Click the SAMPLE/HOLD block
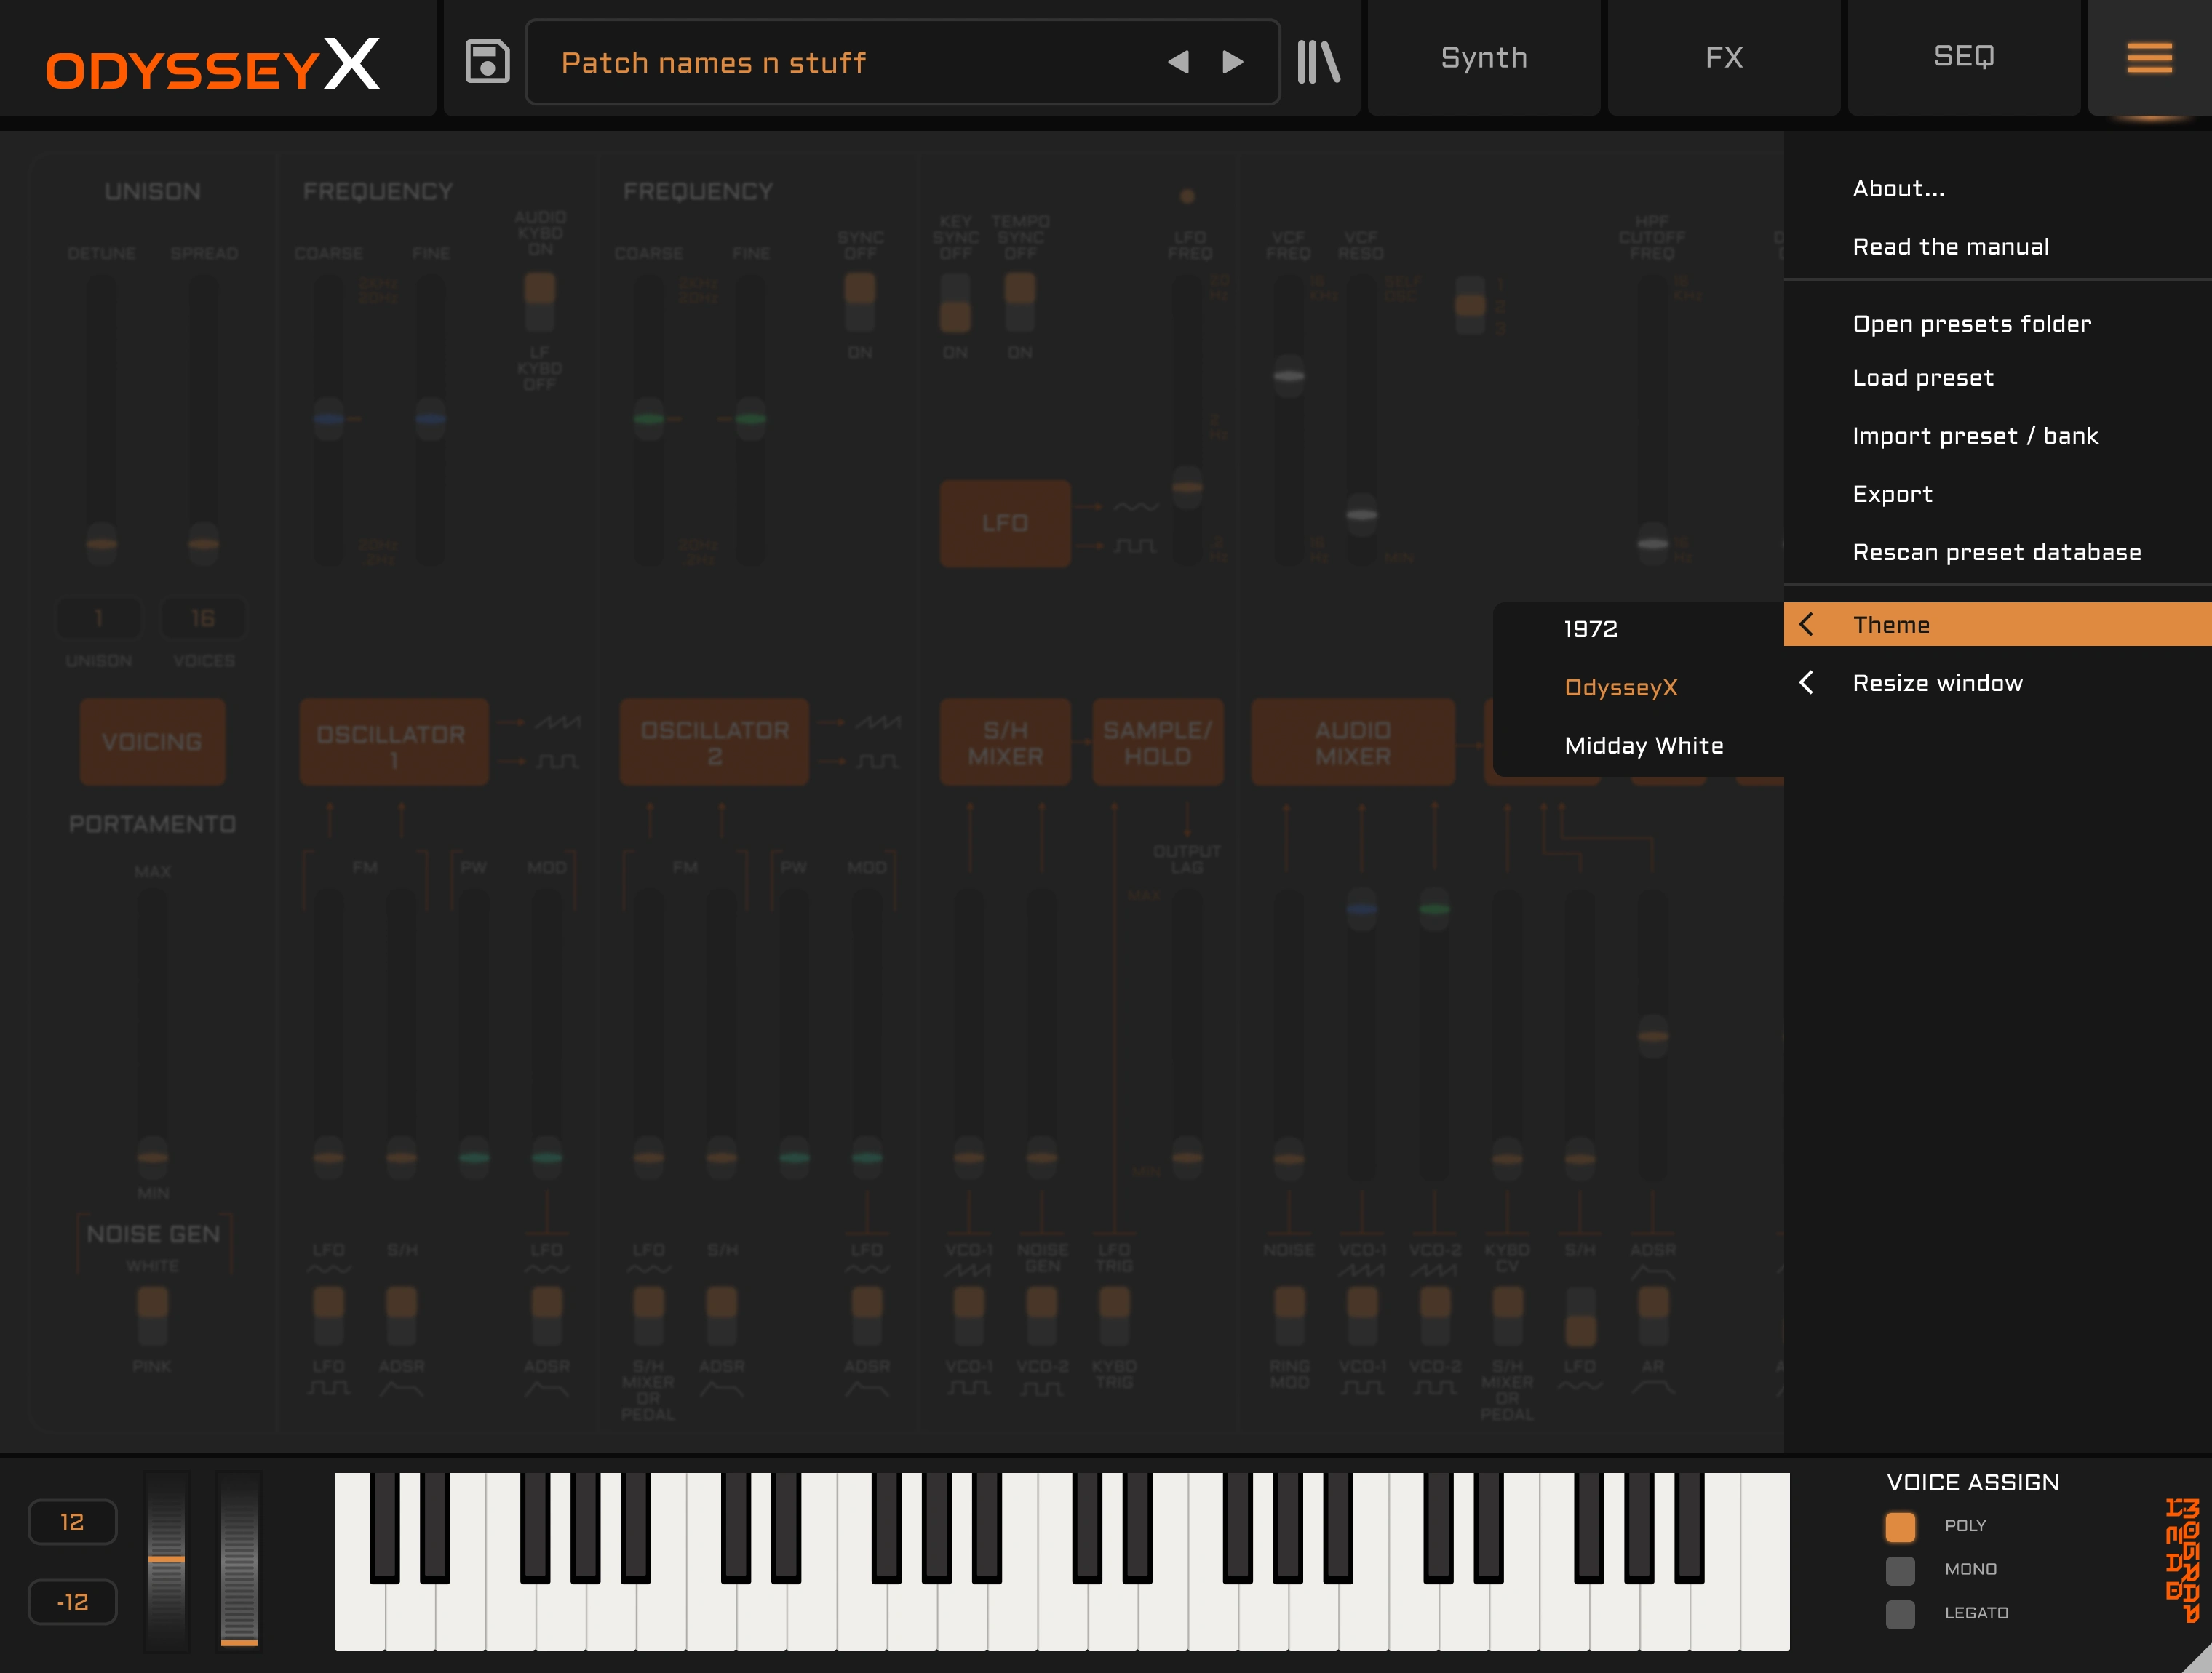Image resolution: width=2212 pixels, height=1673 pixels. (1157, 741)
